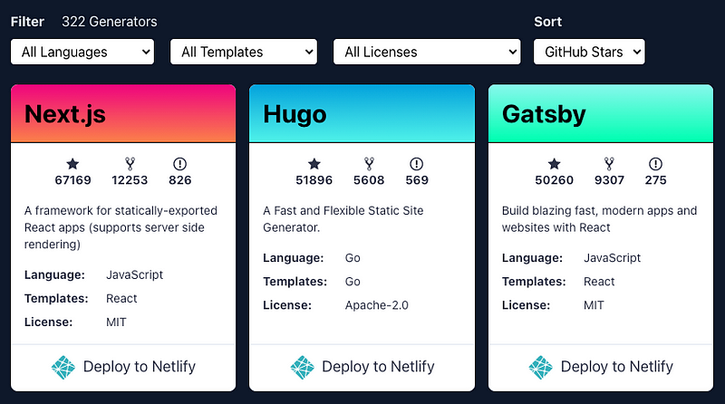Click the fork icon on the Next.js card
The height and width of the screenshot is (404, 725).
tap(130, 164)
